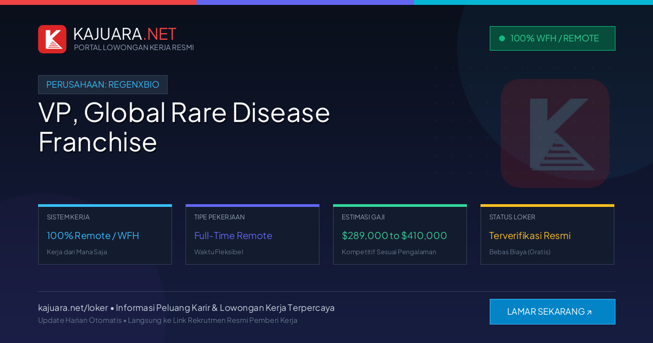The height and width of the screenshot is (343, 653).
Task: Click the Kompetitif Sesuai Pengalaman text
Action: pos(389,252)
